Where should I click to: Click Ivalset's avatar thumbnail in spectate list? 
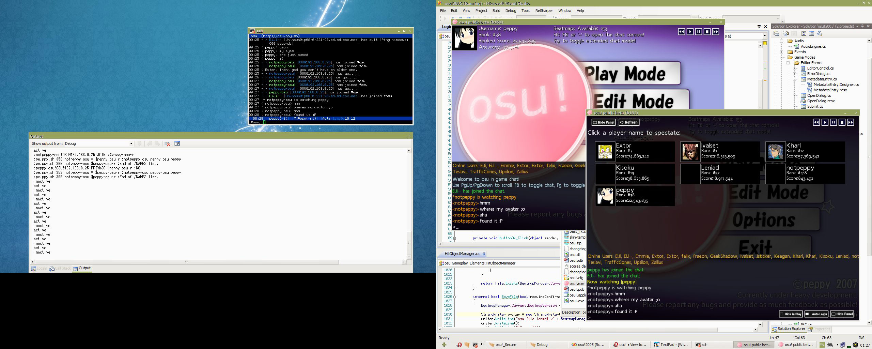pyautogui.click(x=690, y=152)
